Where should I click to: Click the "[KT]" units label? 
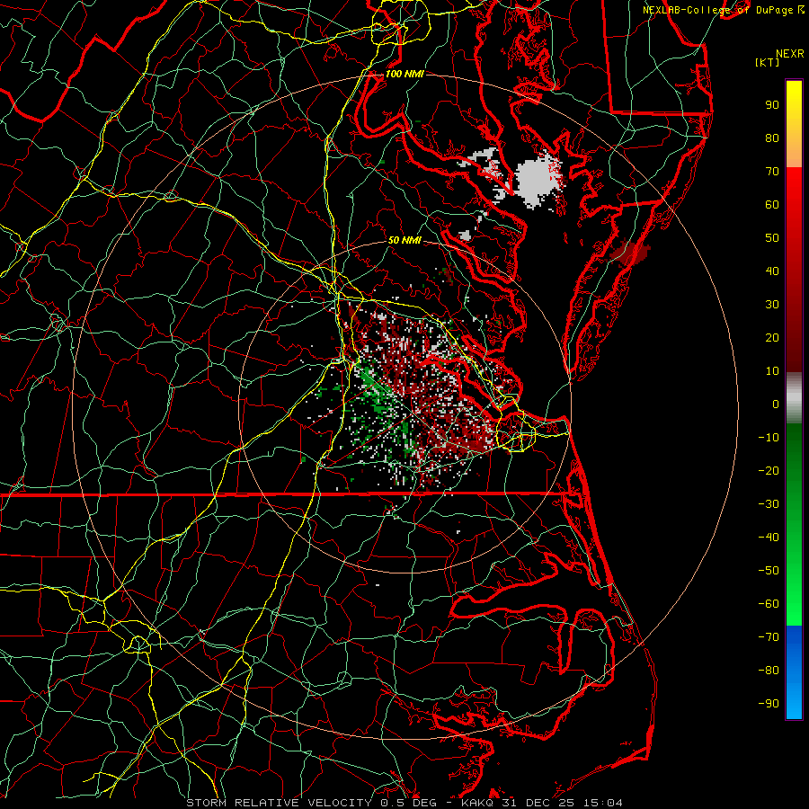768,62
